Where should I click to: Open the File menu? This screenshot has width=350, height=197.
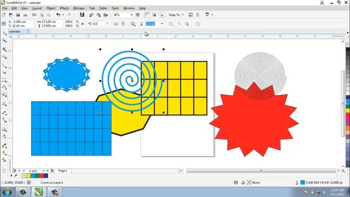(x=5, y=8)
